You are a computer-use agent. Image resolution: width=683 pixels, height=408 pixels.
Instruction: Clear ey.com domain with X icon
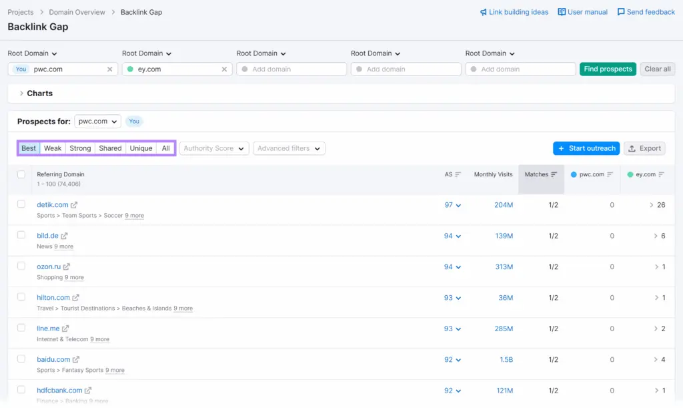click(x=225, y=69)
